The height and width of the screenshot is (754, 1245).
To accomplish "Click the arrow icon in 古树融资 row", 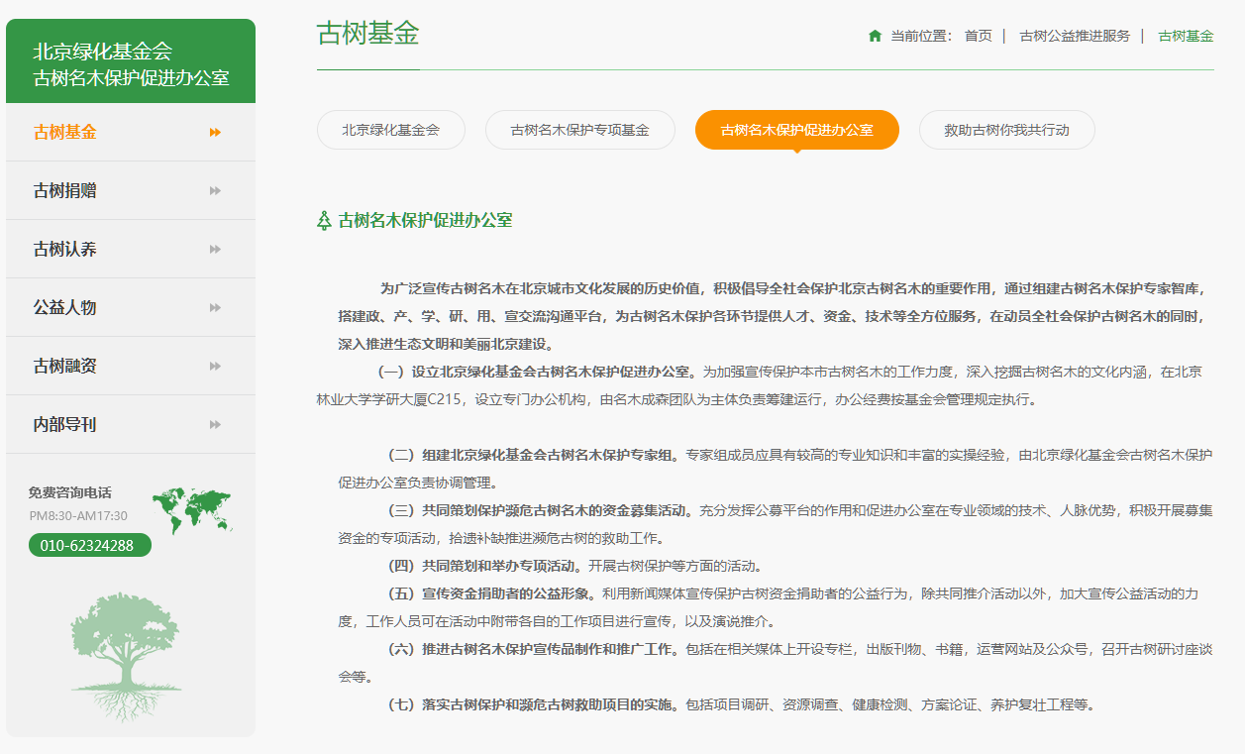I will pyautogui.click(x=215, y=367).
